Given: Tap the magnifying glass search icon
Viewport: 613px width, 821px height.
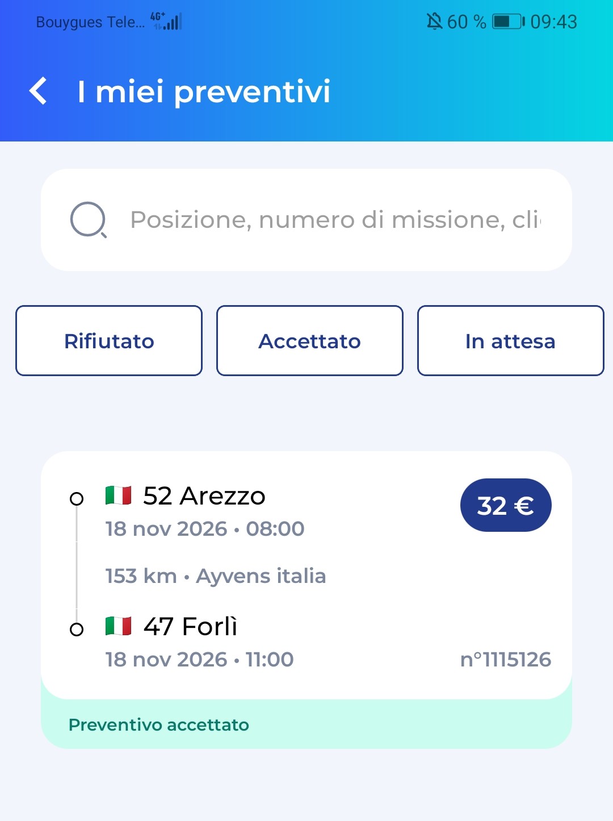Looking at the screenshot, I should coord(89,220).
